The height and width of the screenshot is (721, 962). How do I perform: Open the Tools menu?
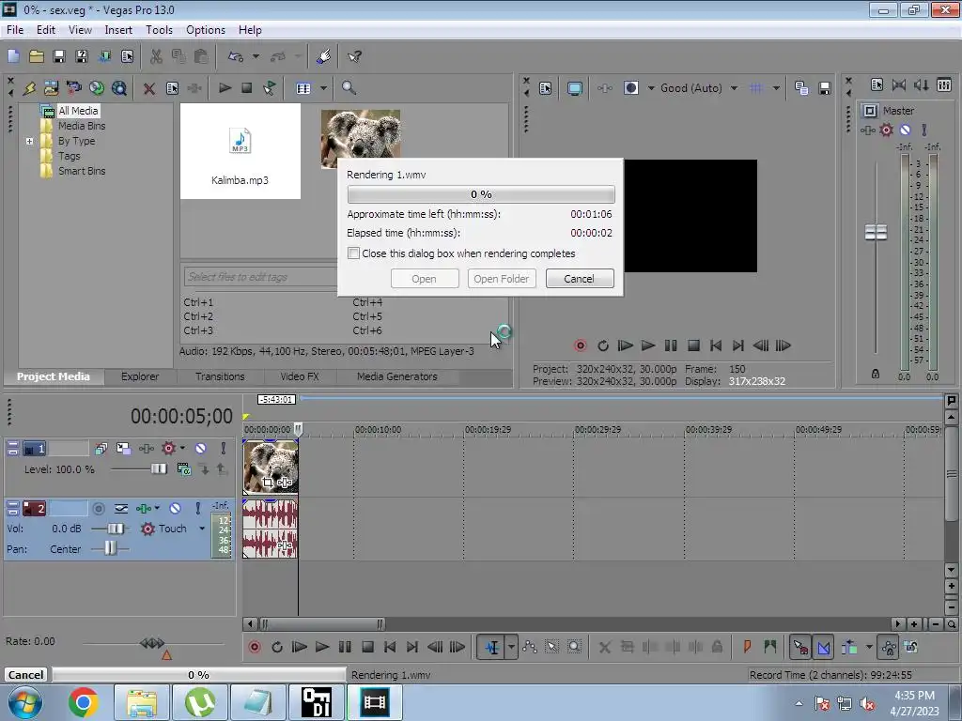tap(159, 29)
